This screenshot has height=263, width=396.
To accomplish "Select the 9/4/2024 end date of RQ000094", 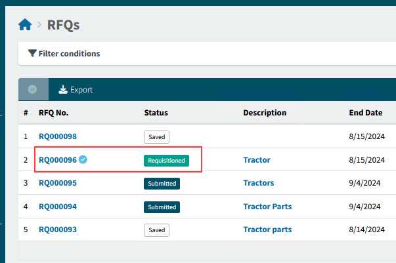I will 364,207.
